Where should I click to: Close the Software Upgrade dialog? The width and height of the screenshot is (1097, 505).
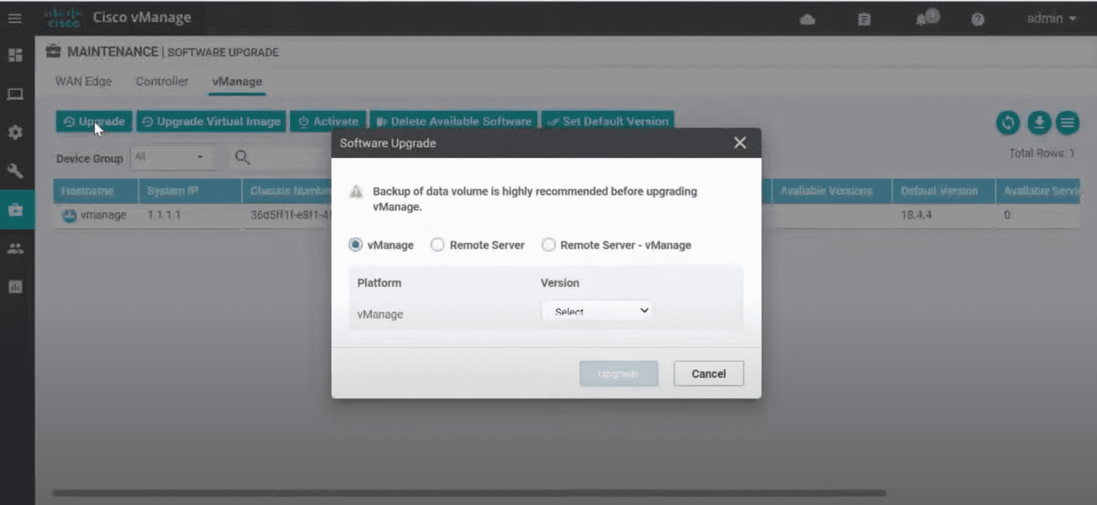(740, 143)
